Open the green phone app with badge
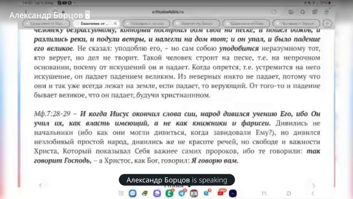Viewport: 353px width, 199px height. [169, 193]
